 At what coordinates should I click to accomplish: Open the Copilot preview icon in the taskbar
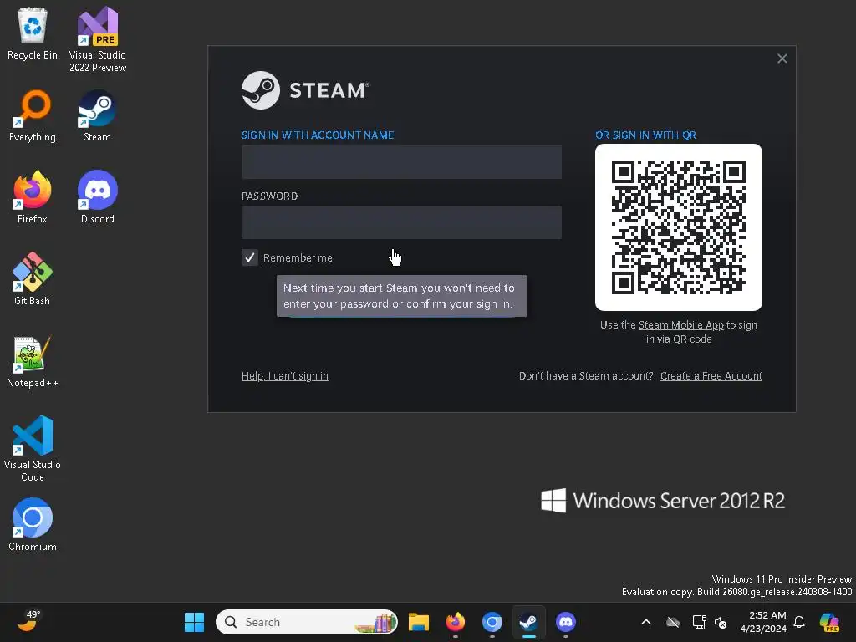pos(829,622)
